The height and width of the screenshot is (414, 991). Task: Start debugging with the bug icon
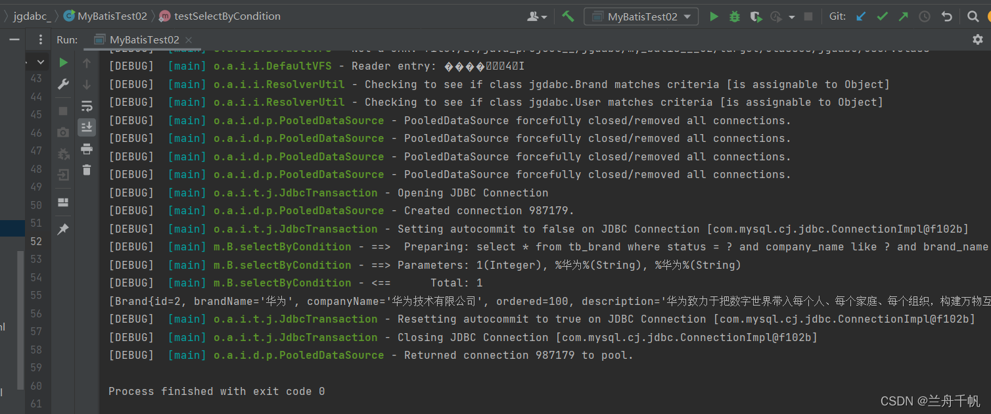(735, 16)
